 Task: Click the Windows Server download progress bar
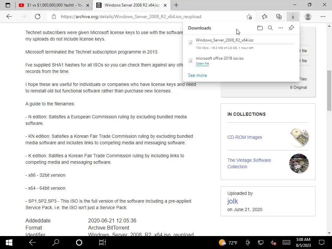pos(245,44)
